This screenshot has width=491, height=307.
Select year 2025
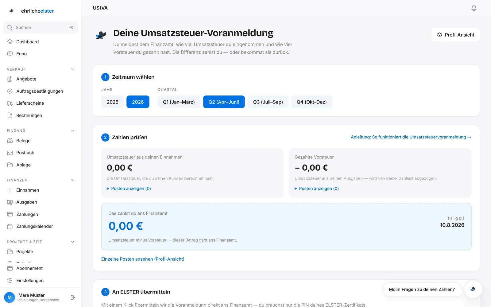[x=112, y=102]
